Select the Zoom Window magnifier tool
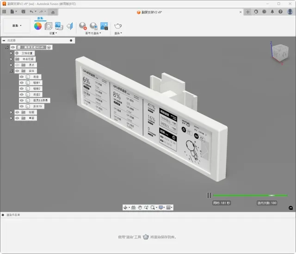 click(x=153, y=208)
